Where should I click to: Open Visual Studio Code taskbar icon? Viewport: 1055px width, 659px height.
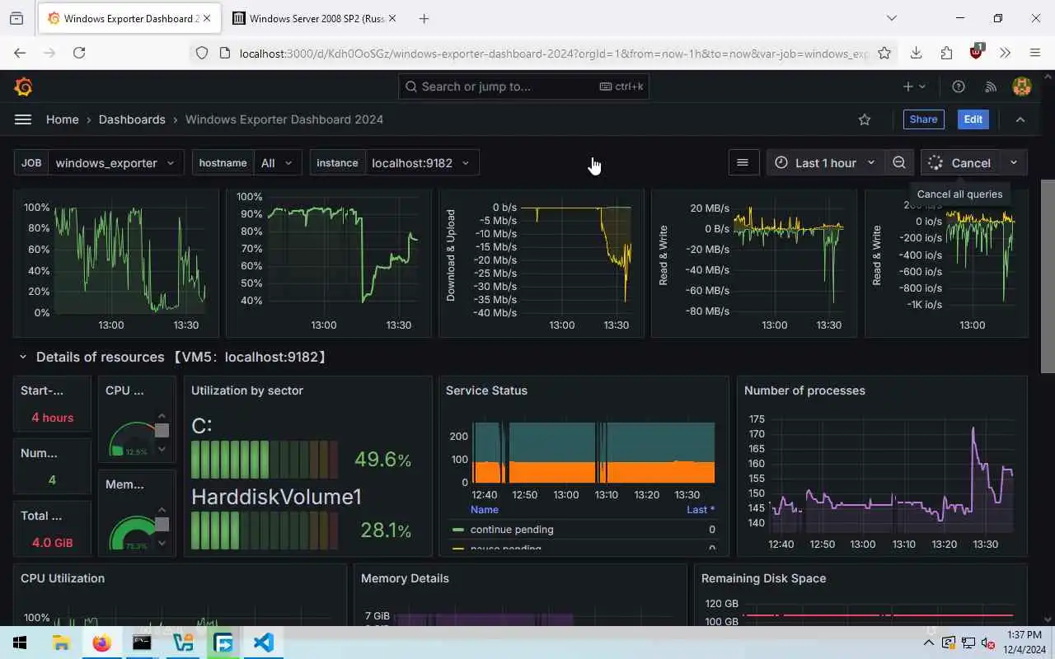click(x=264, y=643)
